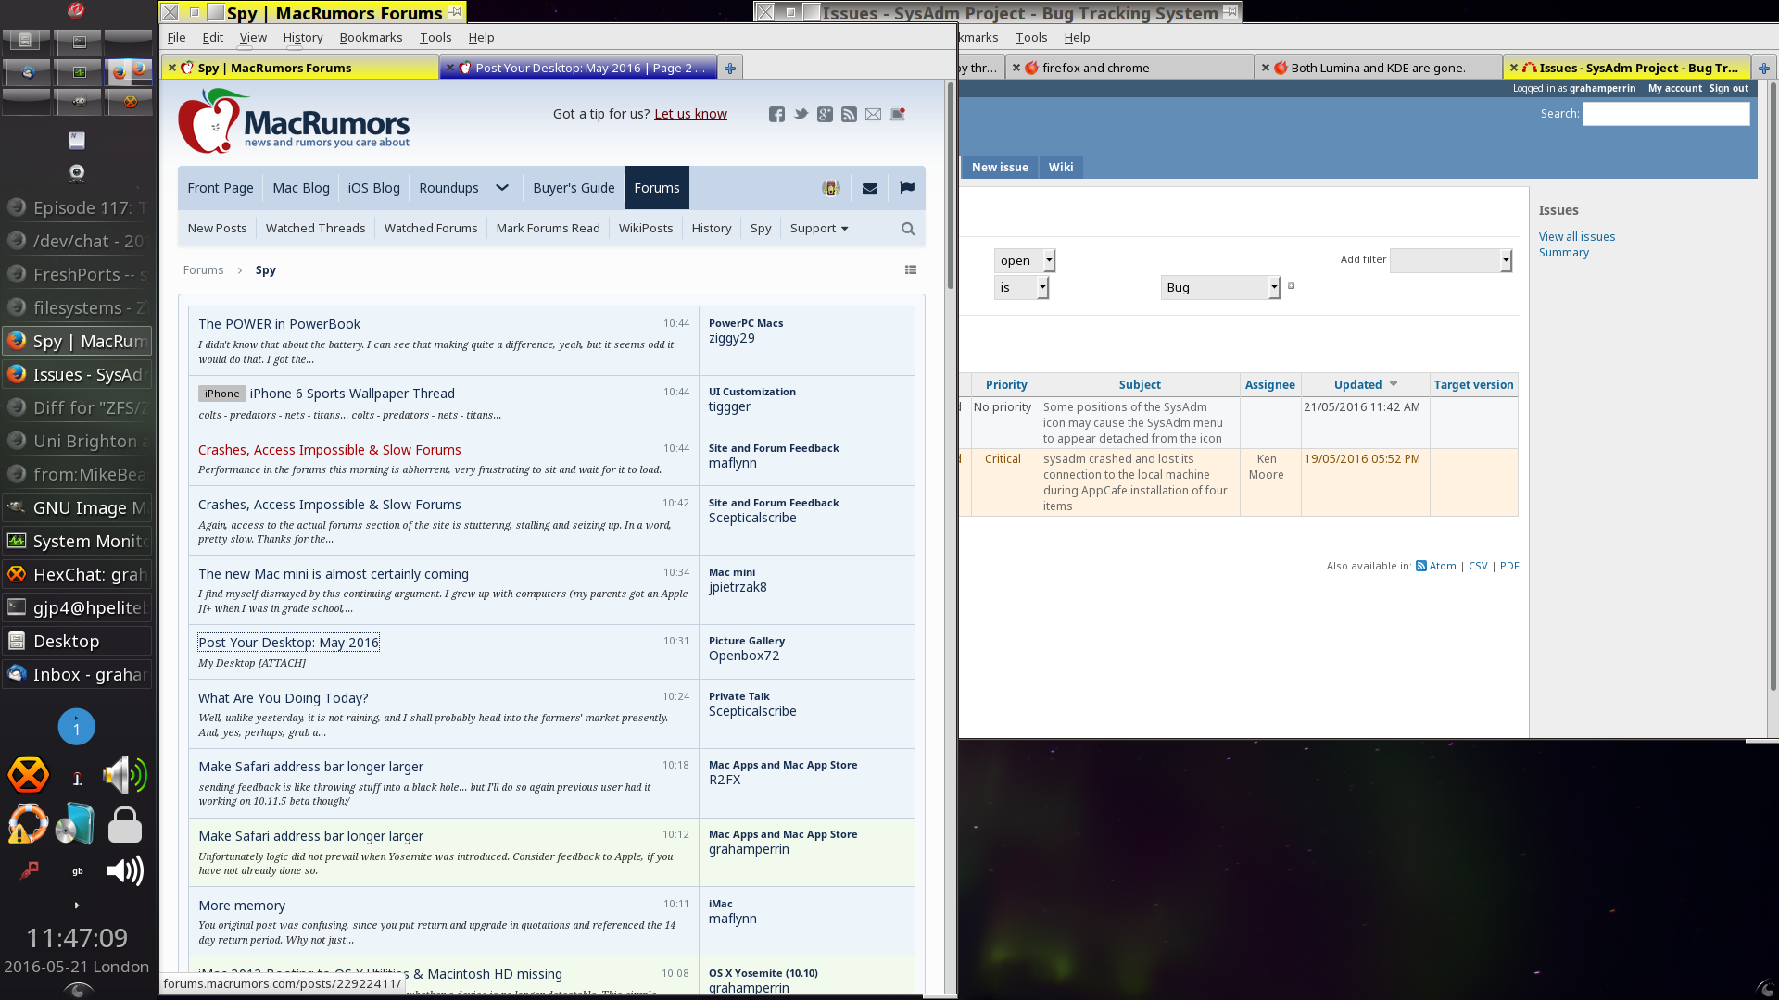Click the webcam icon in left panel
Viewport: 1779px width, 1000px height.
click(77, 173)
